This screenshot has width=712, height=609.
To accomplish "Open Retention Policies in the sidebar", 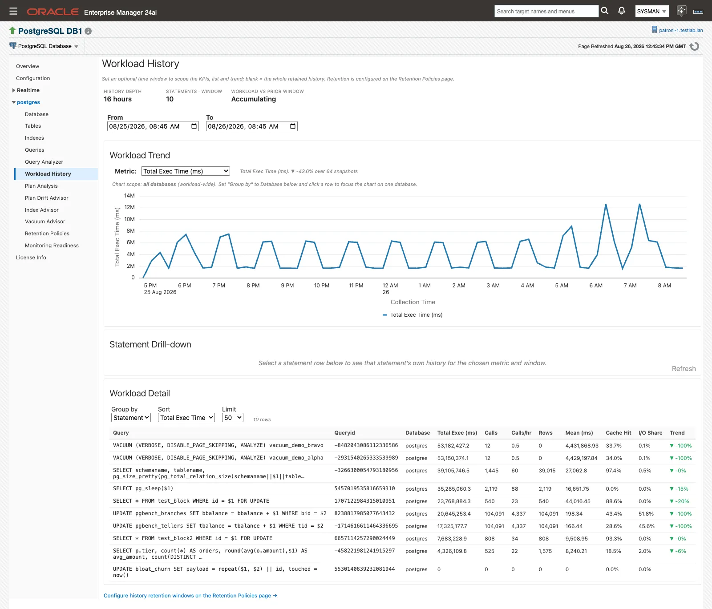I will [x=47, y=234].
